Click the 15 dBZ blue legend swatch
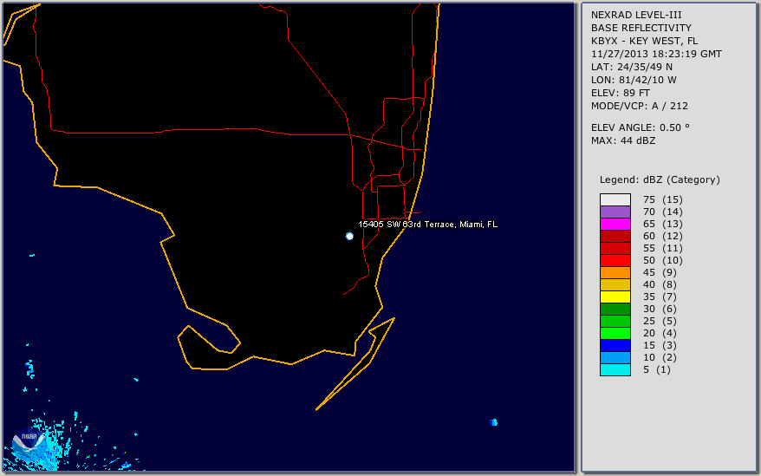This screenshot has height=476, width=761. [615, 345]
